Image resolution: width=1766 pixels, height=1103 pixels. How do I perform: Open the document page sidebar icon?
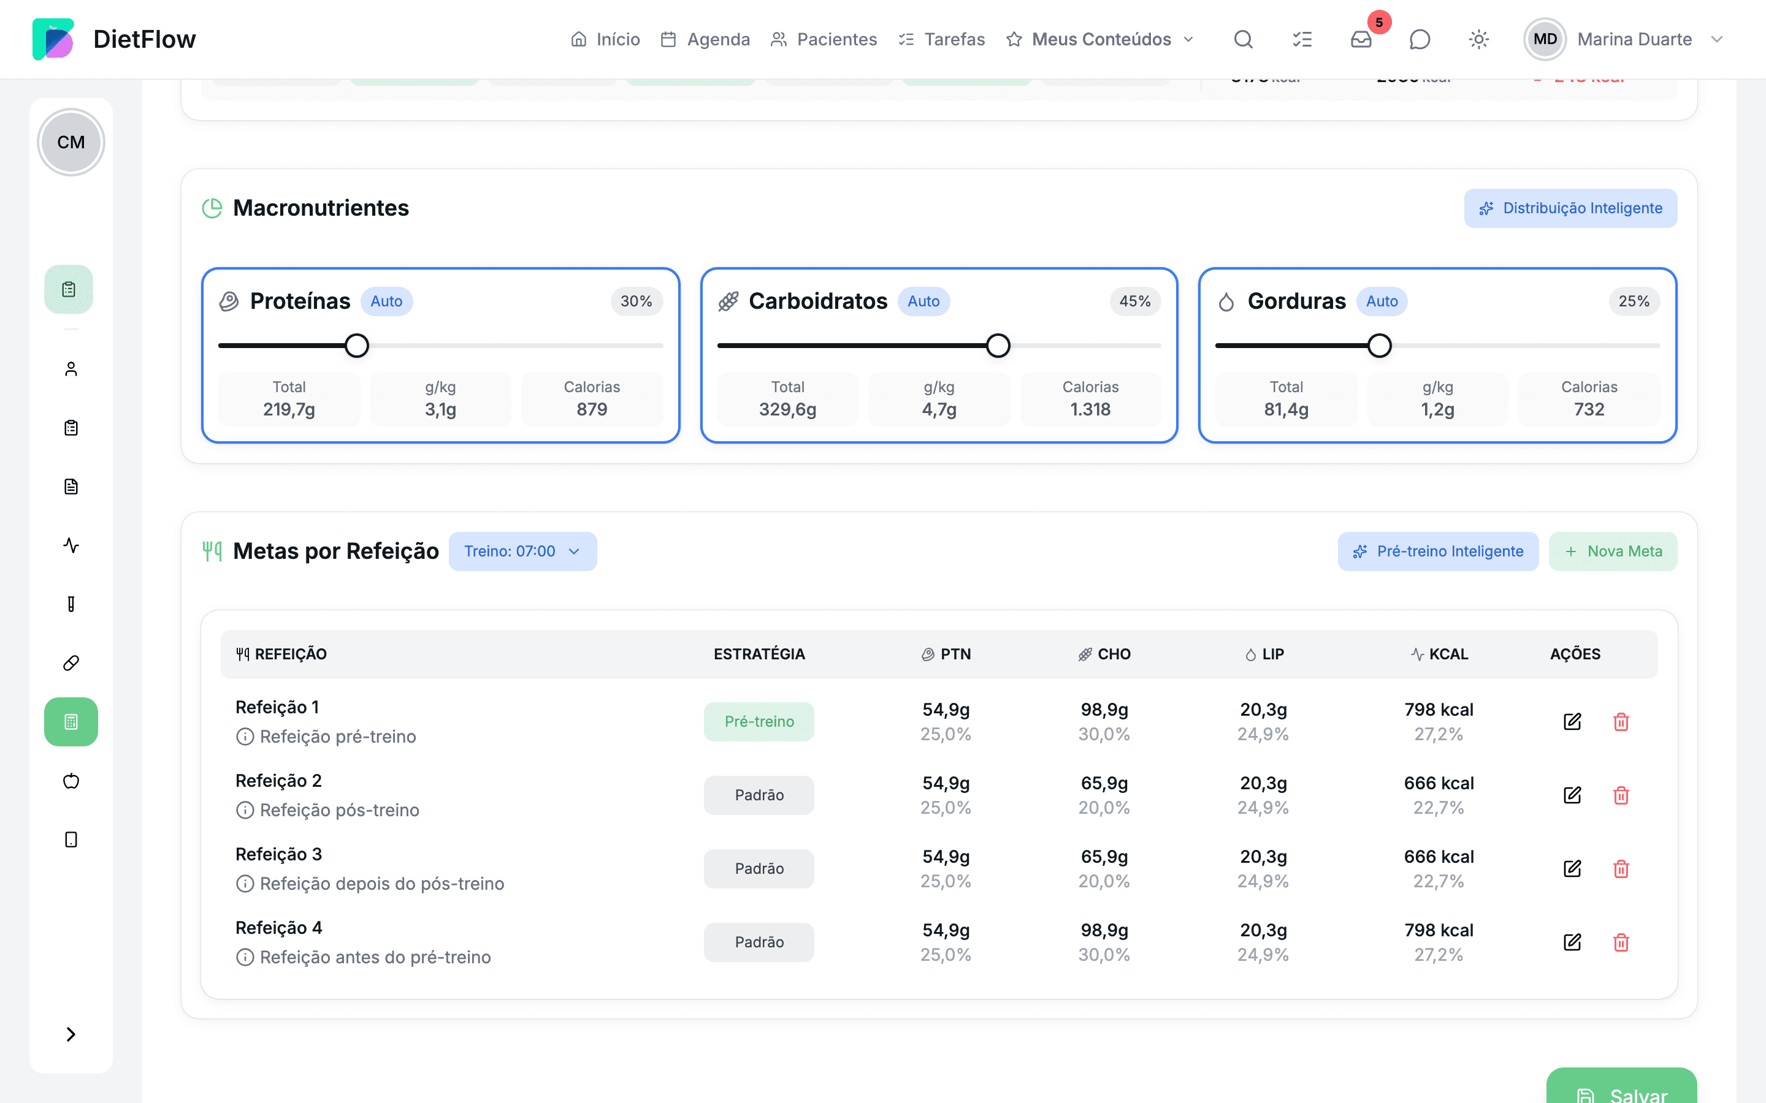pyautogui.click(x=71, y=487)
